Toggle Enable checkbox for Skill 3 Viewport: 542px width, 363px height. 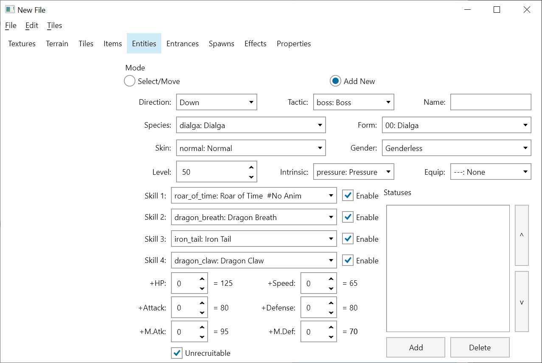point(348,239)
